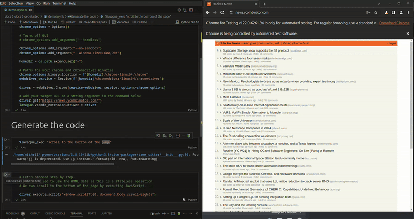Viewport: 414px width, 219px height.
Task: Open the View menu in VS Code
Action: pos(29,3)
